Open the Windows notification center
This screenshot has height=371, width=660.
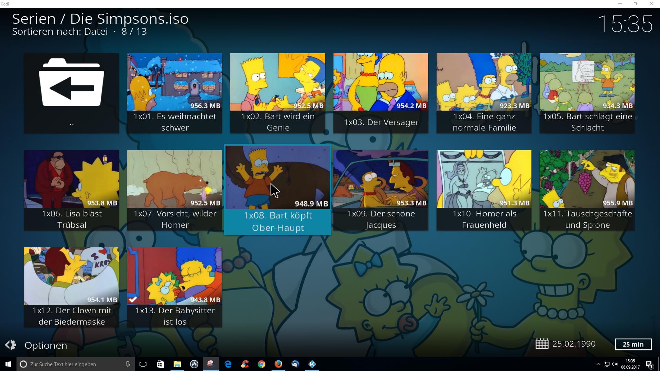tap(649, 364)
